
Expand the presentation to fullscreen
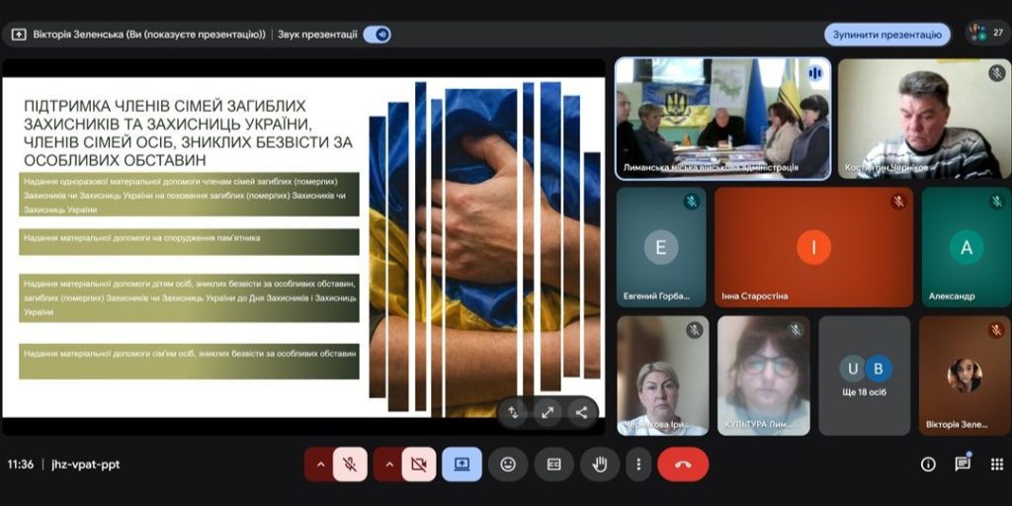tap(547, 412)
